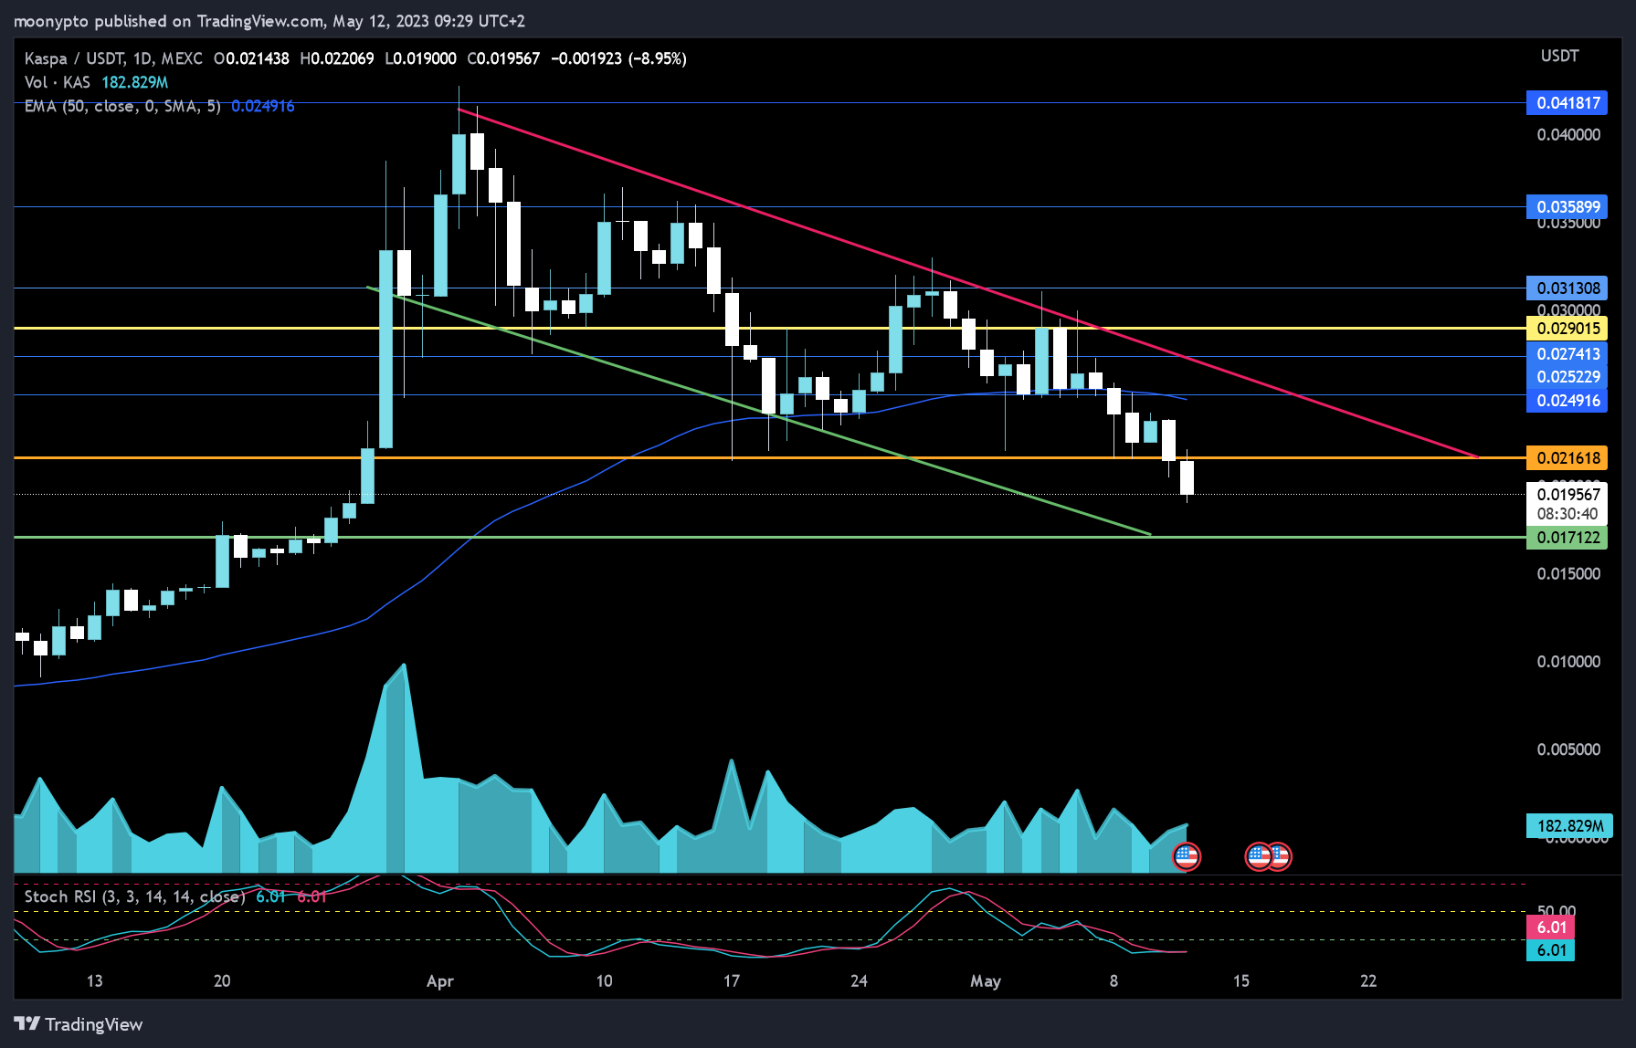Click the 0.015000 axis price tick
Viewport: 1636px width, 1048px height.
click(x=1568, y=574)
